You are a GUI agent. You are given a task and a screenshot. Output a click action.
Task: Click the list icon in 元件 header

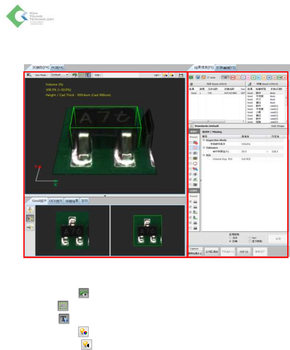pyautogui.click(x=192, y=84)
